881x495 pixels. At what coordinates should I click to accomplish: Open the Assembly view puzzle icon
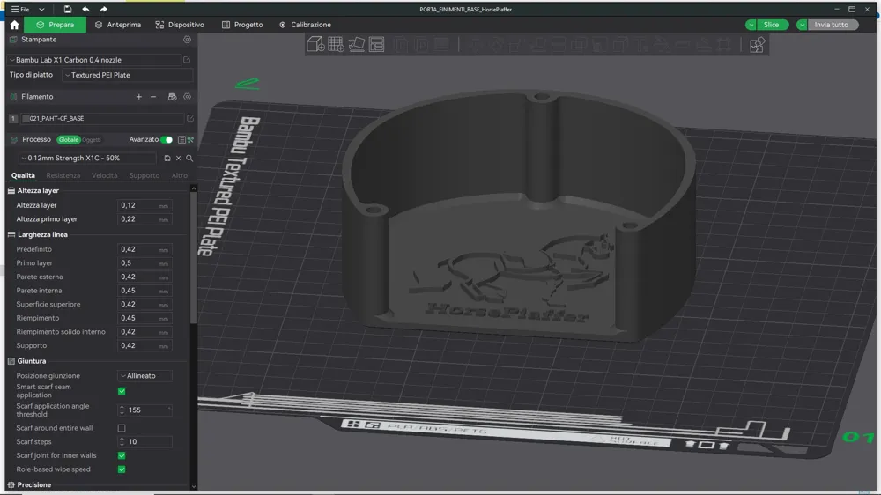click(757, 44)
